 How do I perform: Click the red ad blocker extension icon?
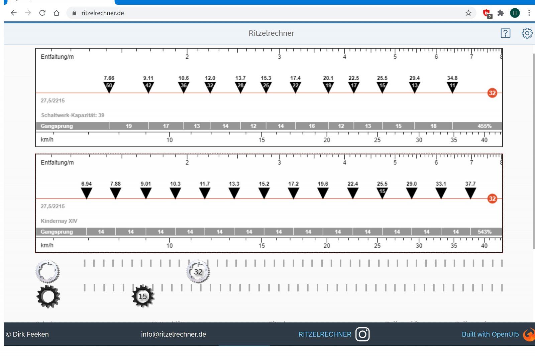tap(487, 13)
